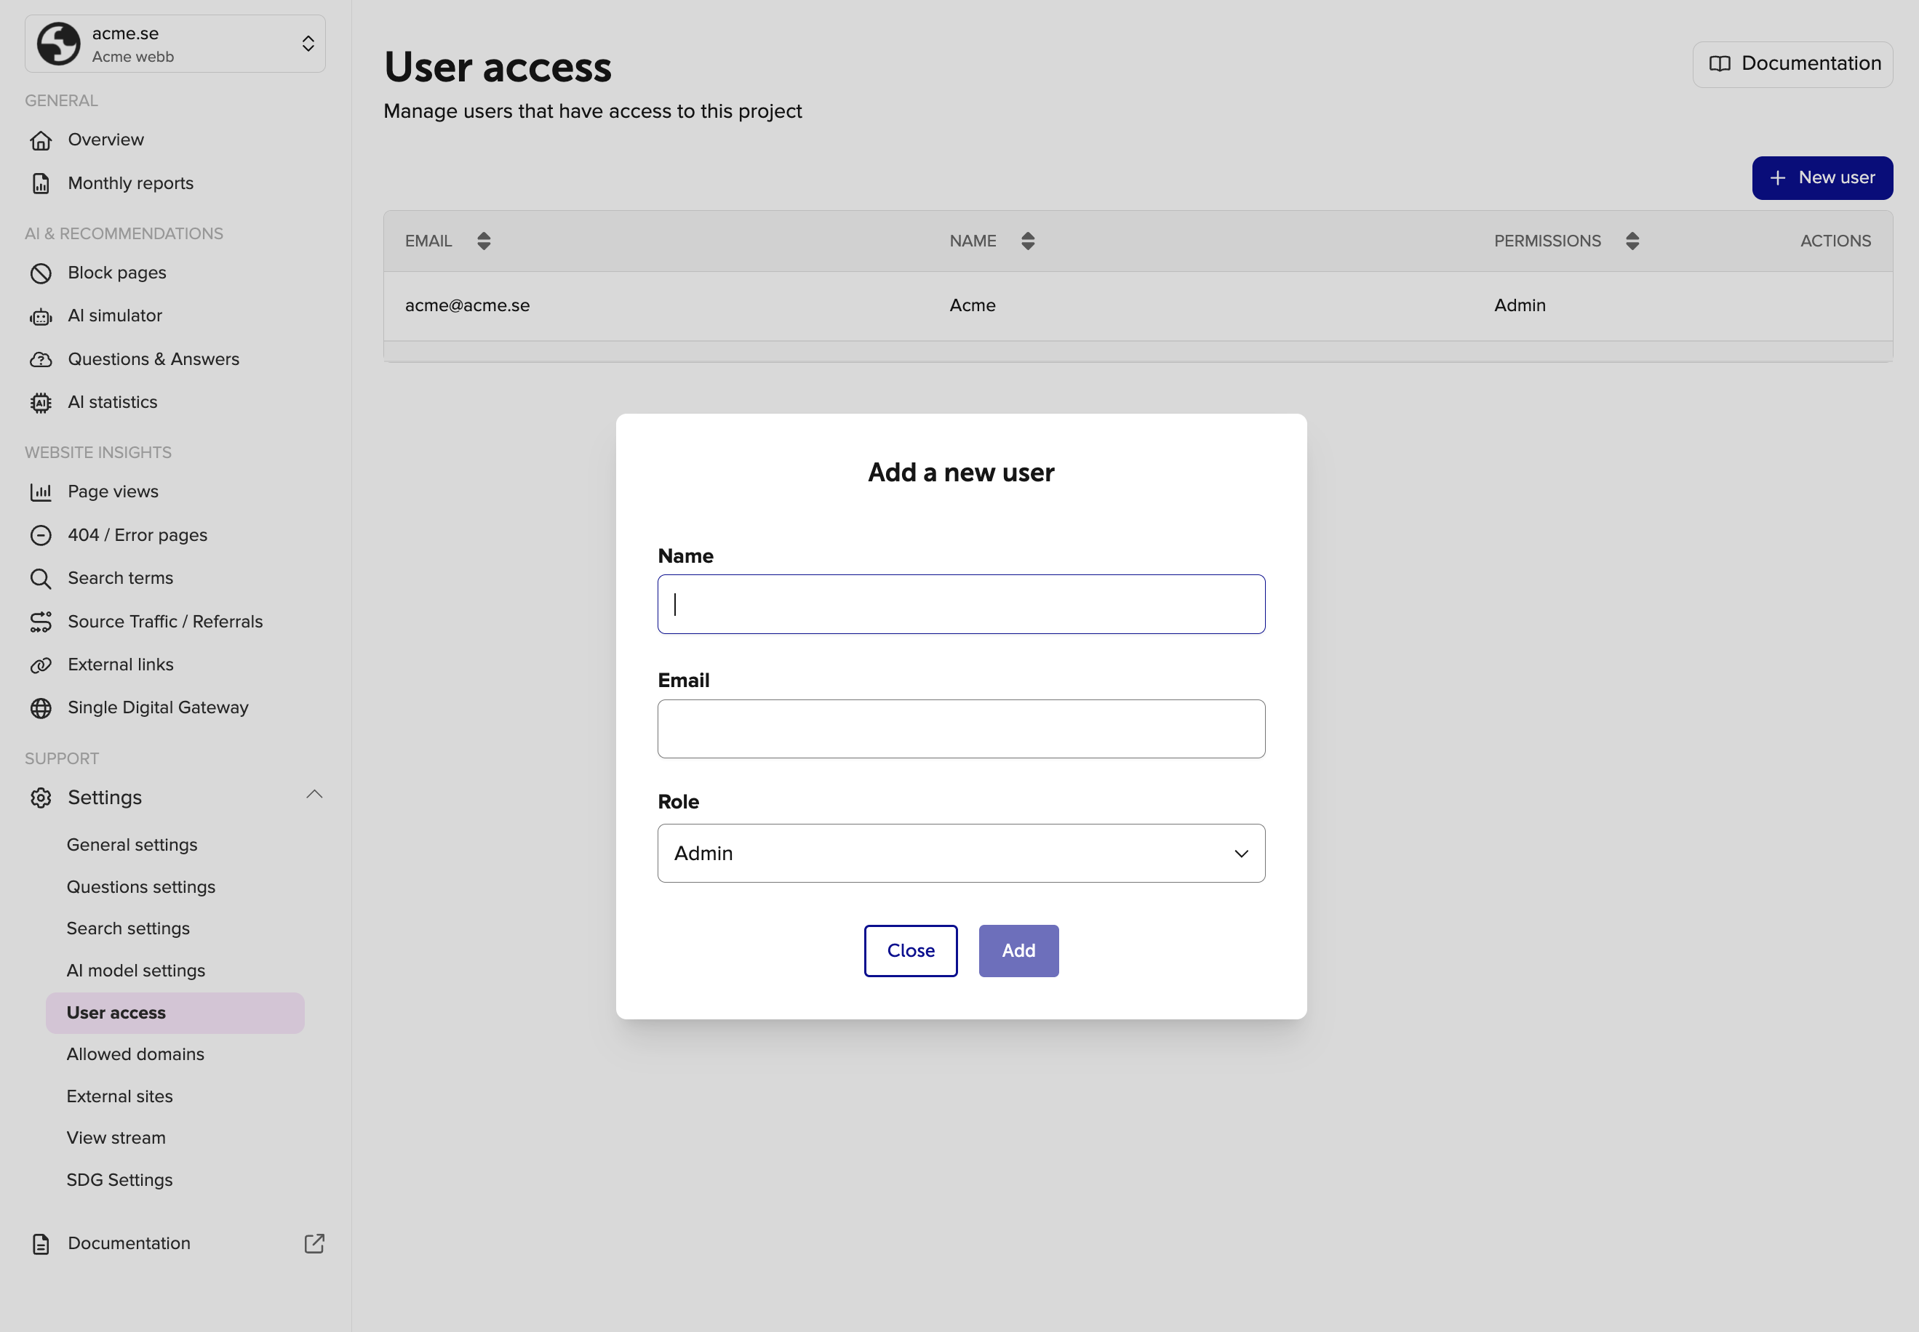Open Allowed domains settings page
Screen dimensions: 1919x1332
pos(135,1054)
